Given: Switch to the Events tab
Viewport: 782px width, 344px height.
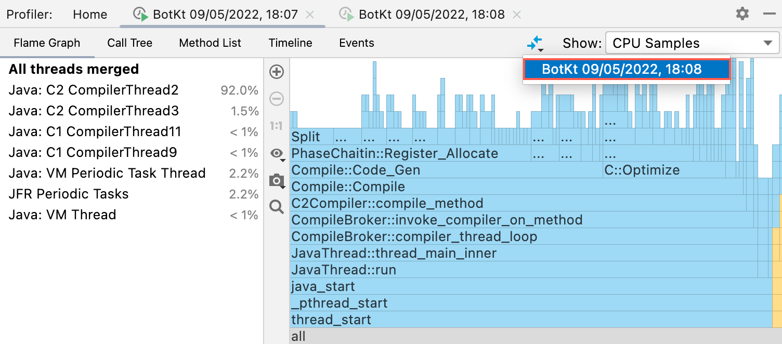Looking at the screenshot, I should click(x=357, y=43).
